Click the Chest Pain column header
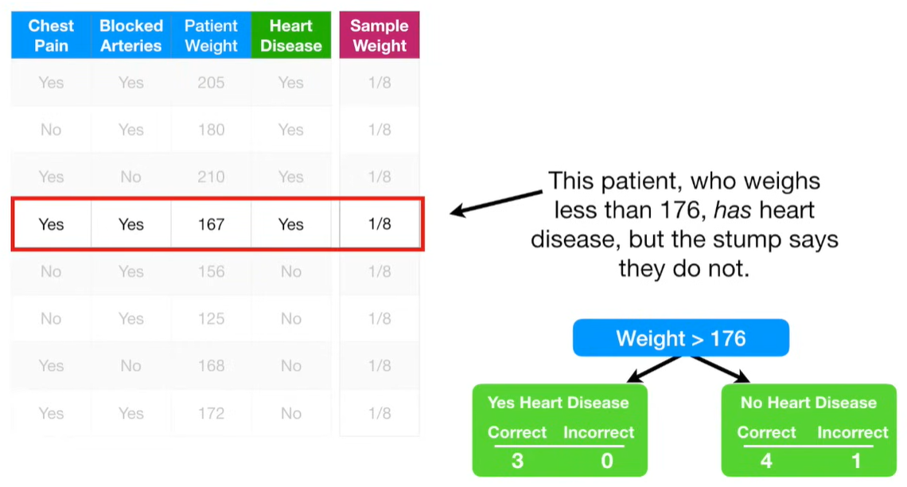The image size is (907, 487). pos(51,36)
